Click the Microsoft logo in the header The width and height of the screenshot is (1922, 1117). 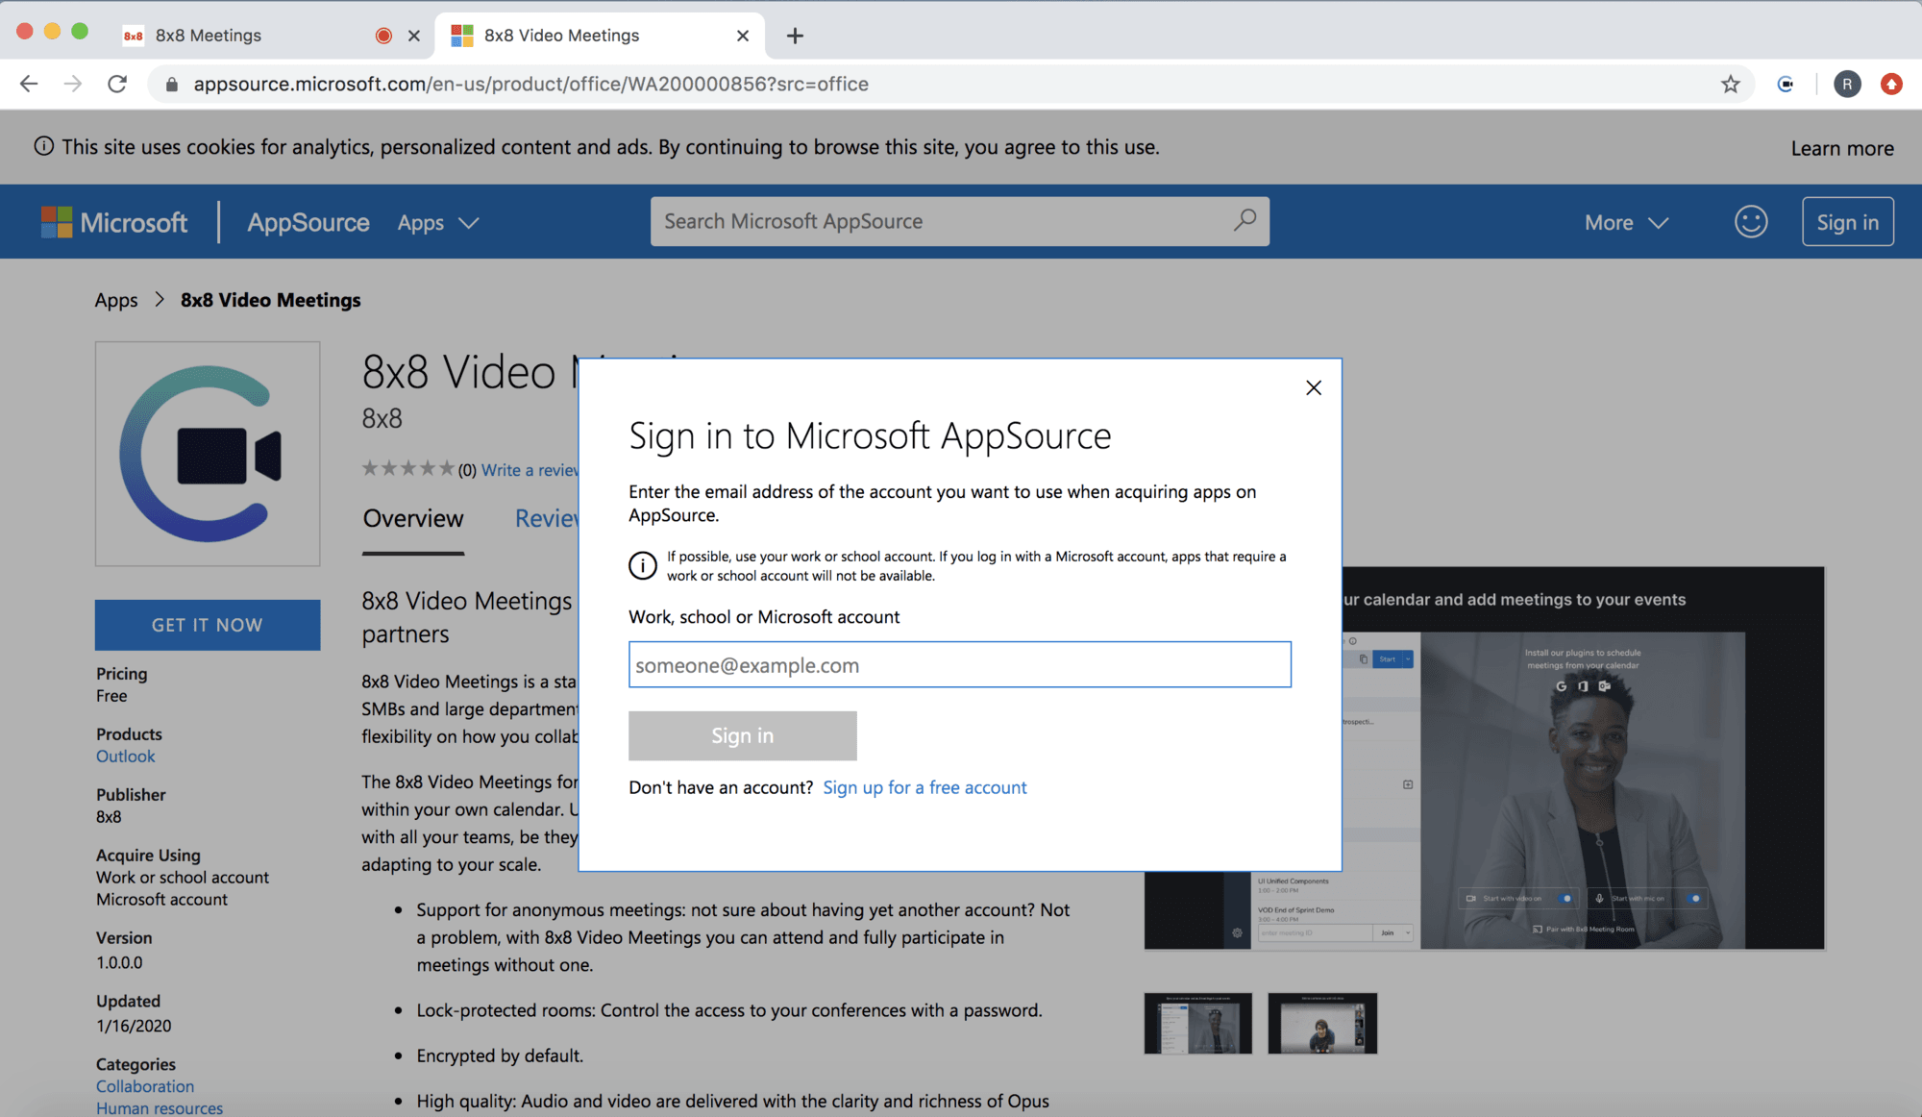(114, 222)
